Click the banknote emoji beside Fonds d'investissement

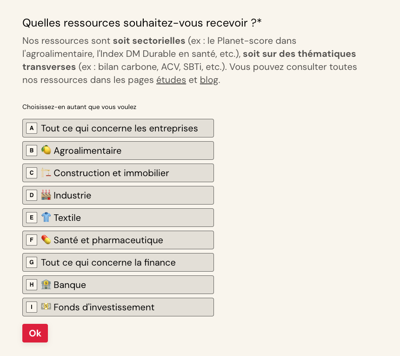pyautogui.click(x=46, y=307)
